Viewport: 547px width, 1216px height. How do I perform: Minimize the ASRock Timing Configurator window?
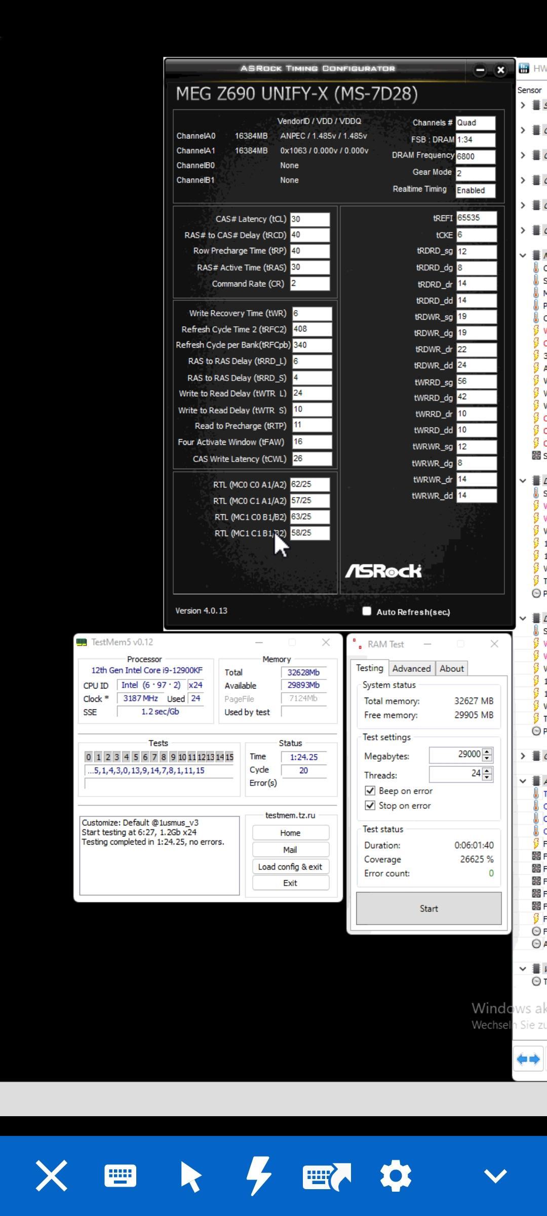(480, 70)
